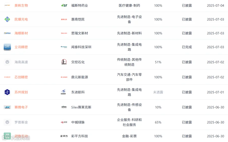
Task: Click the 东进航科 logo icon
Action: point(63,92)
